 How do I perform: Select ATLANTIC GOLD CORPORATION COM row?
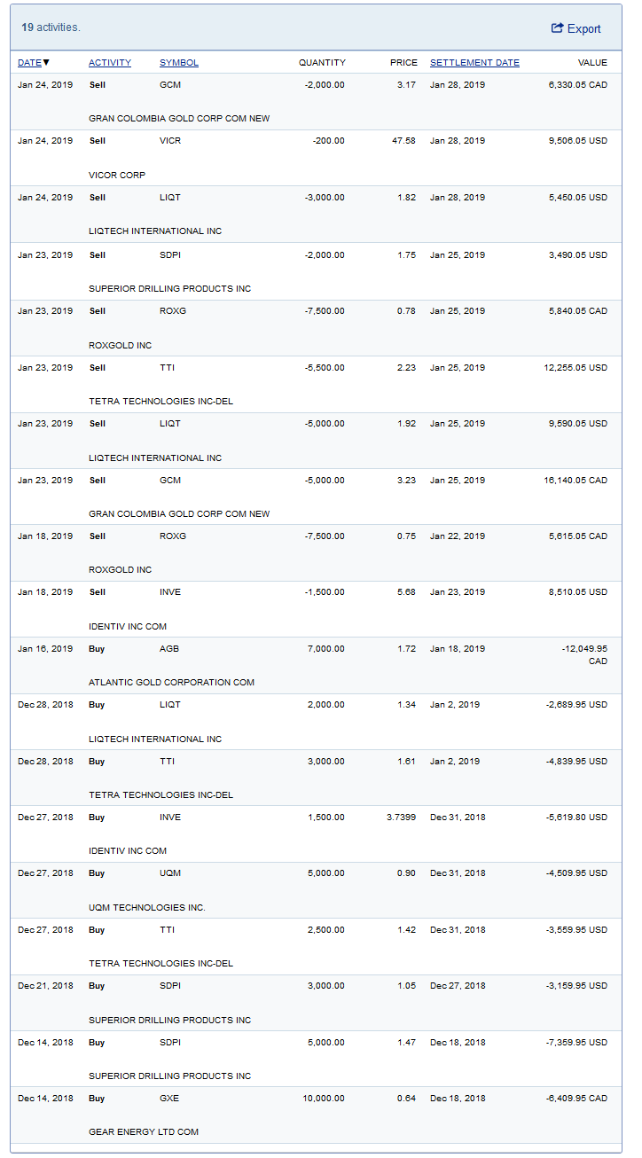pyautogui.click(x=171, y=683)
